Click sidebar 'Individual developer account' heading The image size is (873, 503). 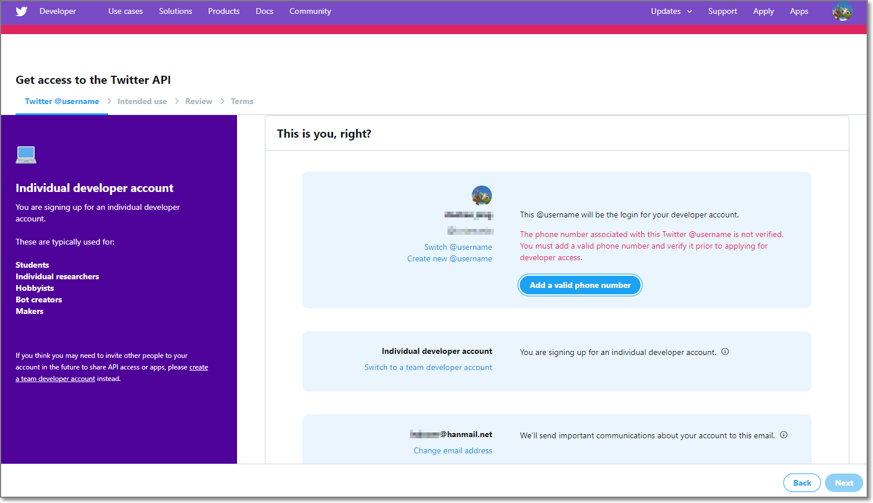click(95, 188)
